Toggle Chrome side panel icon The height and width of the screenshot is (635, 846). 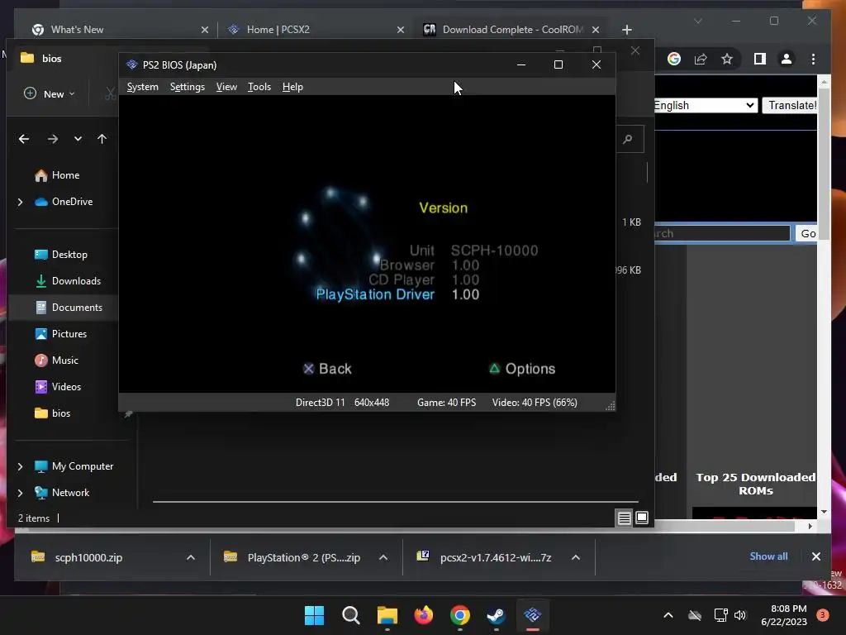click(x=760, y=59)
